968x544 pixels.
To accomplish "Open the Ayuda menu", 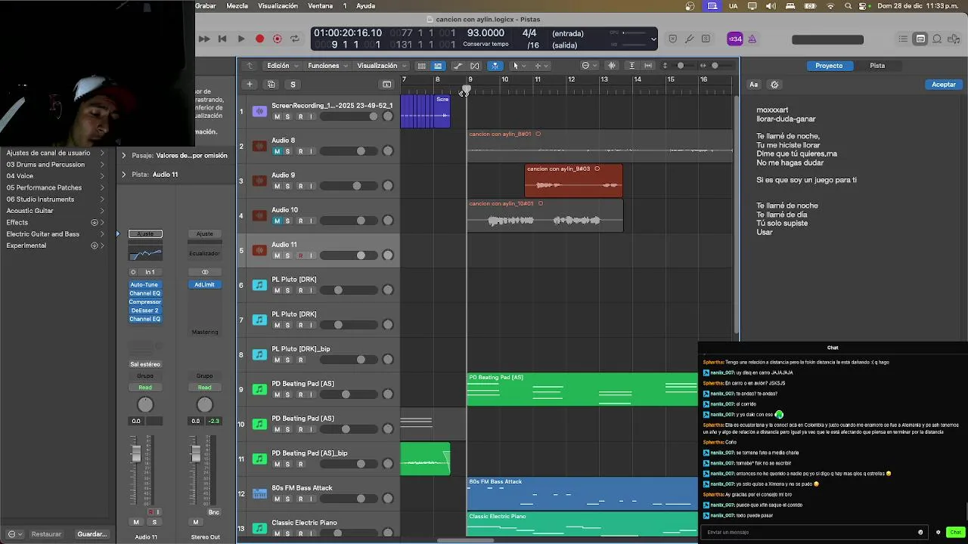I will pos(365,6).
